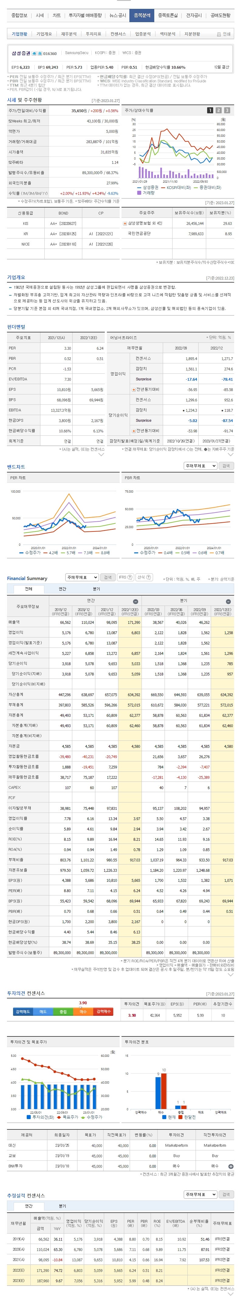Select the 투자지표 sub-tab
The width and height of the screenshot is (239, 1302).
(94, 34)
